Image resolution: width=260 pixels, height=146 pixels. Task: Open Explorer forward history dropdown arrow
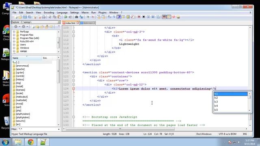(x=27, y=27)
